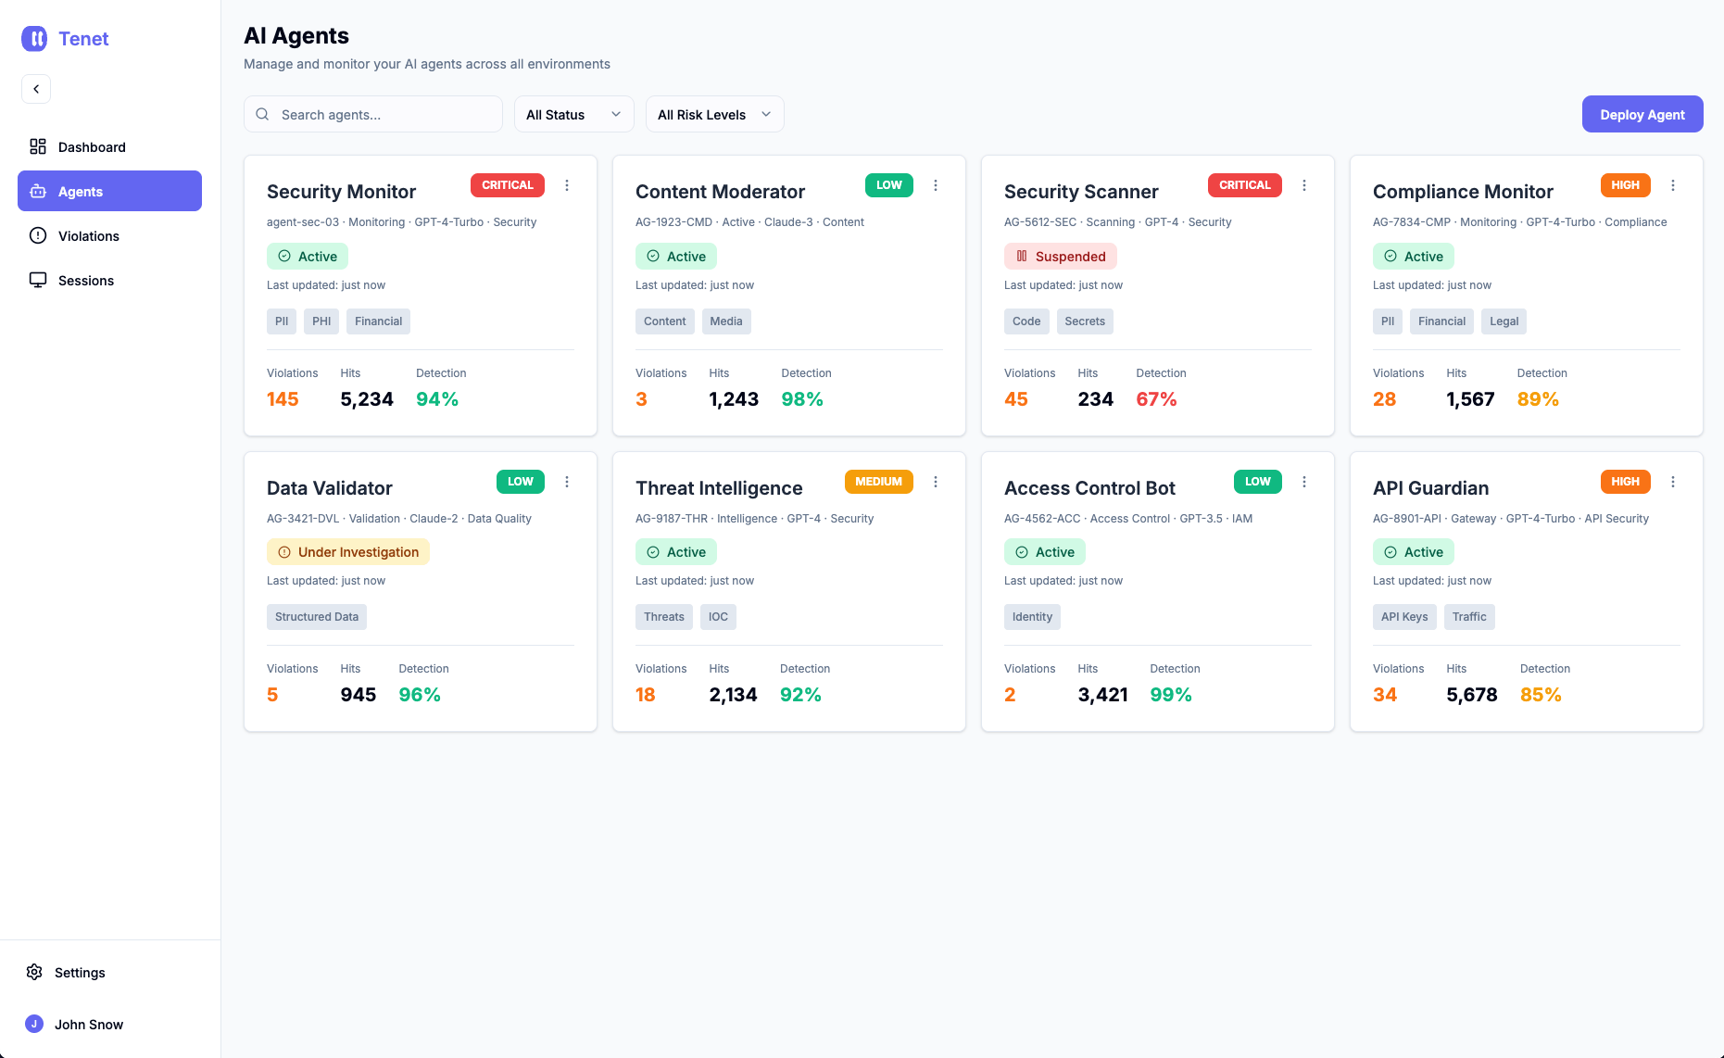The image size is (1724, 1058).
Task: Open kebab menu on Content Moderator card
Action: pos(936,185)
